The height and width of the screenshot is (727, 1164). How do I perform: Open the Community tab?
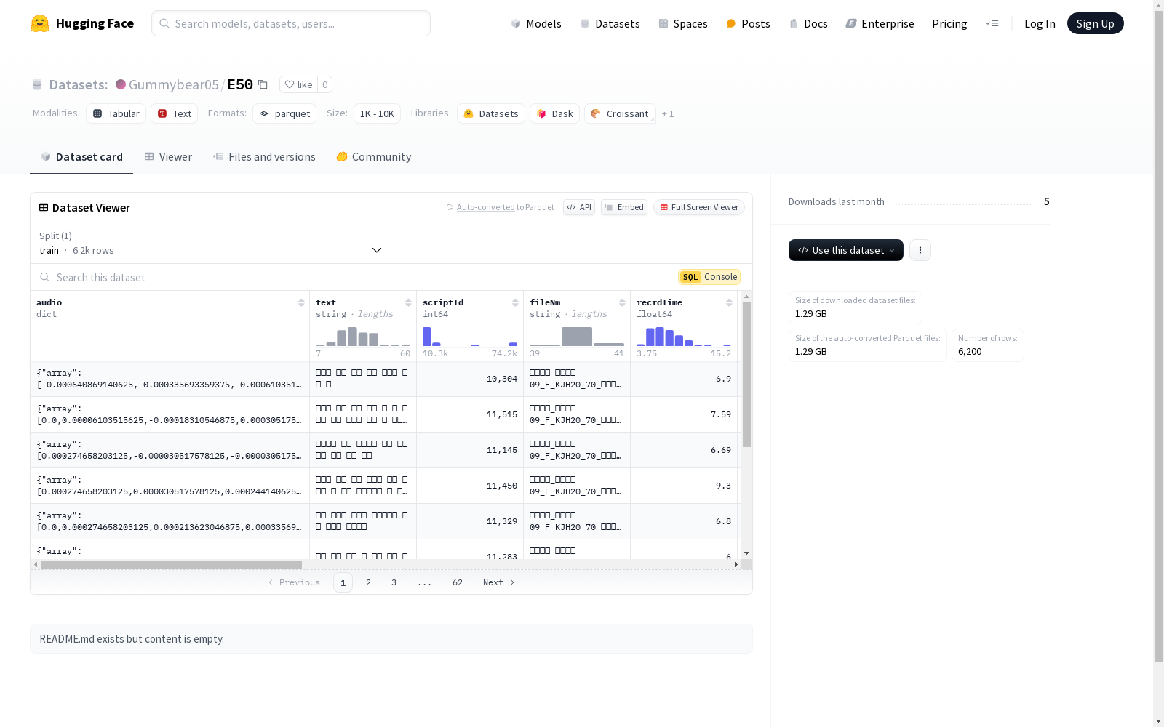[x=374, y=157]
